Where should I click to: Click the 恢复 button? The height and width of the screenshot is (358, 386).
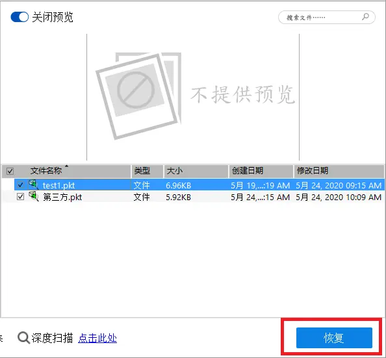334,338
